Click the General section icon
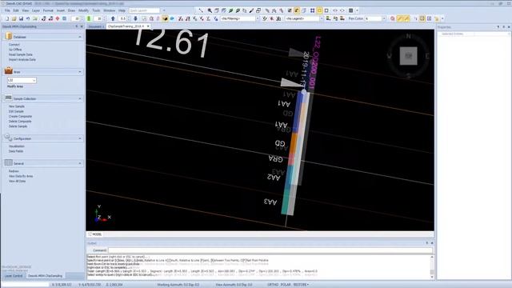Viewport: 512px width, 288px height. [x=9, y=162]
